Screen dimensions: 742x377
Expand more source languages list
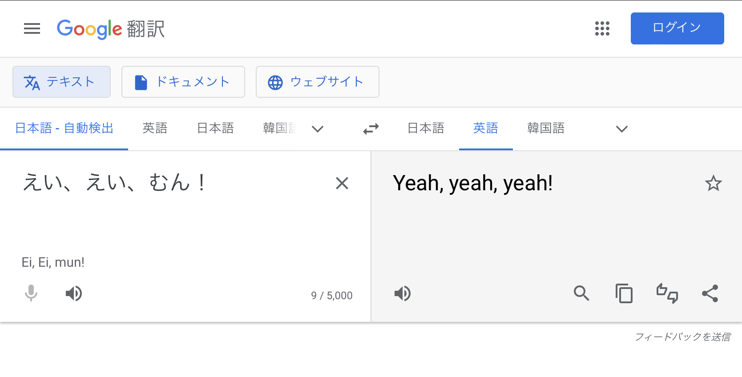point(318,129)
